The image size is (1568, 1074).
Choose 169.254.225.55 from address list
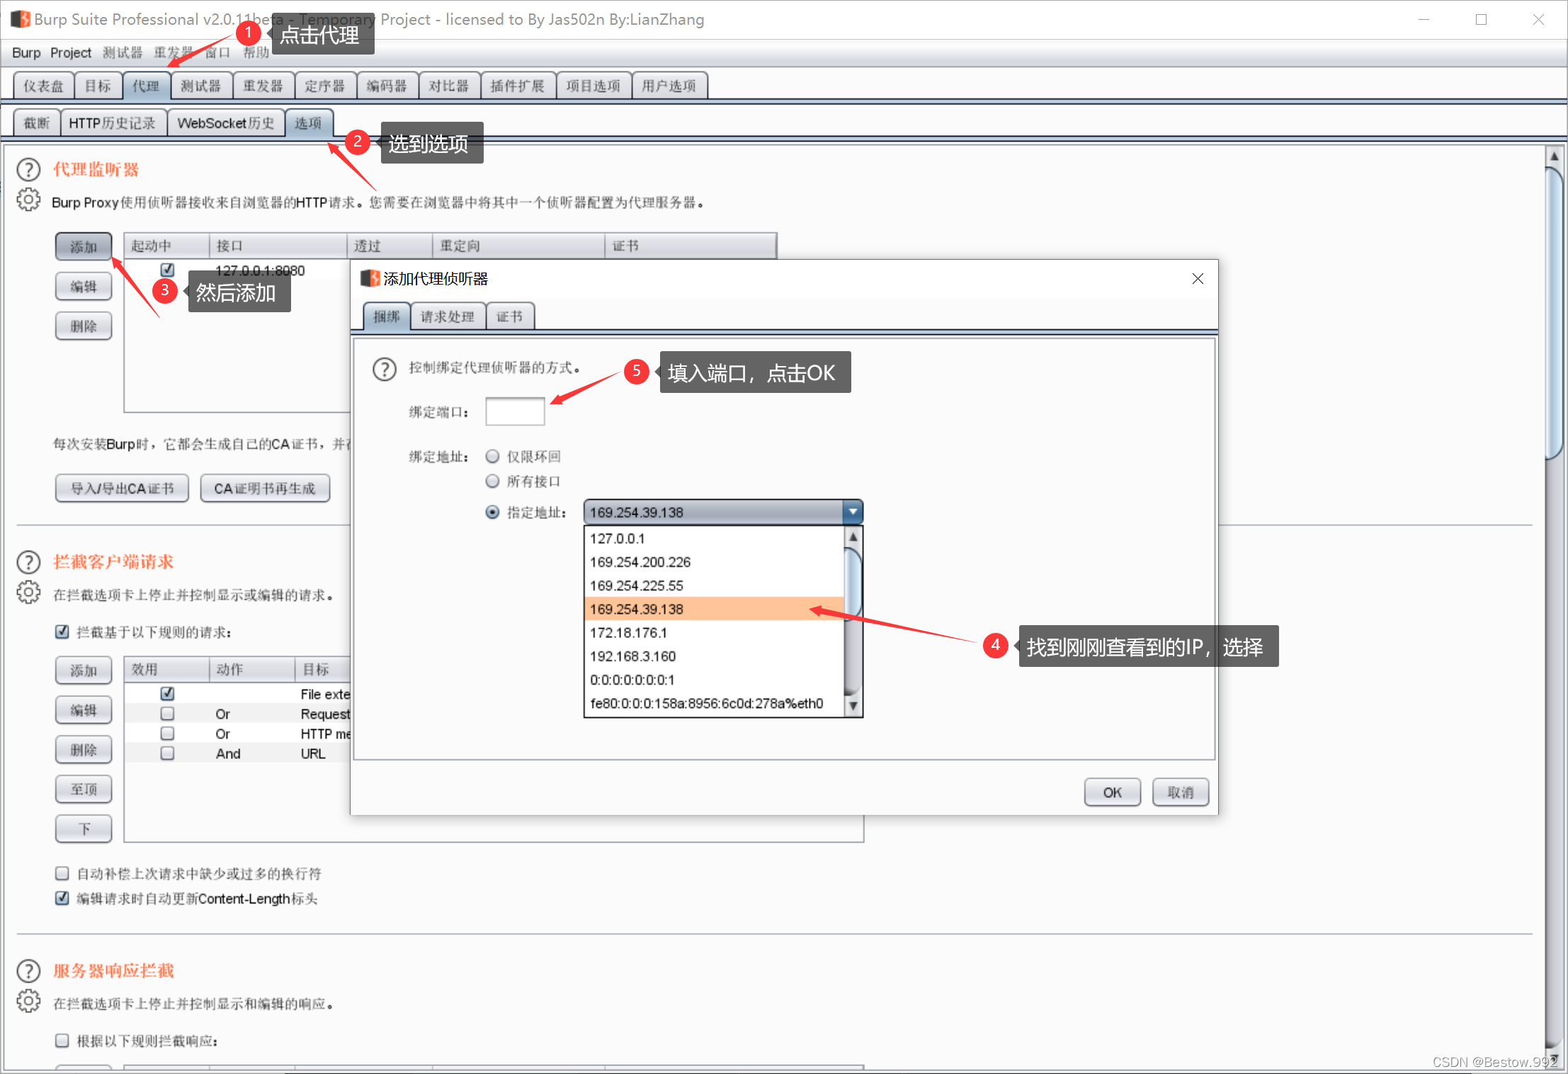point(715,585)
